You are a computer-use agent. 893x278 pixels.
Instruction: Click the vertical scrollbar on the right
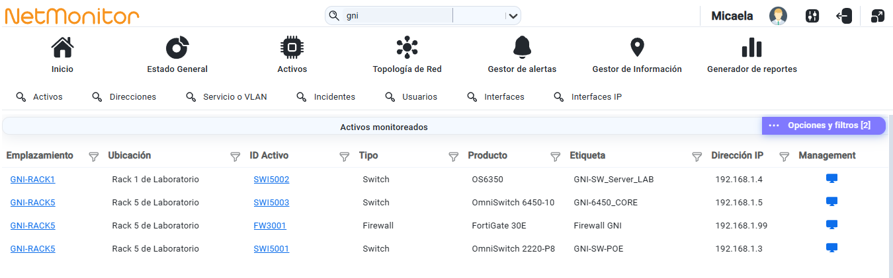click(x=890, y=195)
